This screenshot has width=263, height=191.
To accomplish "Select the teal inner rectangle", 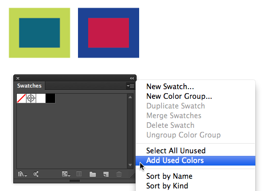I will point(39,33).
